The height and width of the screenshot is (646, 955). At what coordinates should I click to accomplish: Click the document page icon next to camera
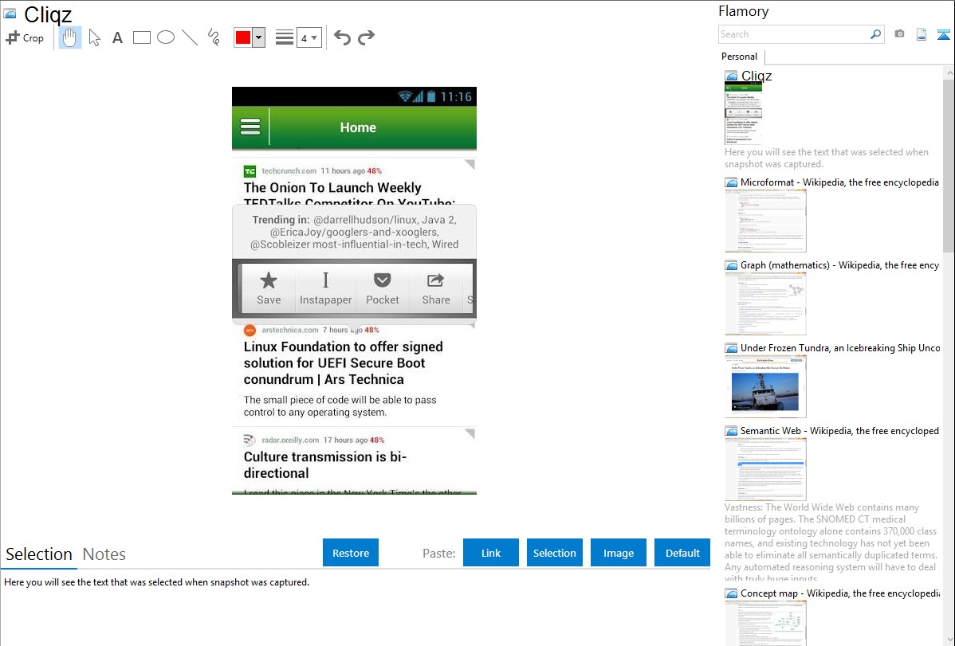tap(922, 34)
